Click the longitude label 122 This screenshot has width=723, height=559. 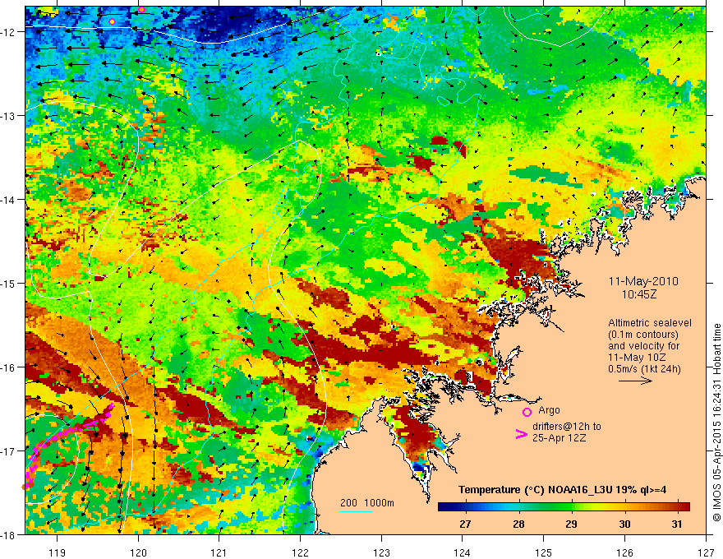(x=300, y=552)
